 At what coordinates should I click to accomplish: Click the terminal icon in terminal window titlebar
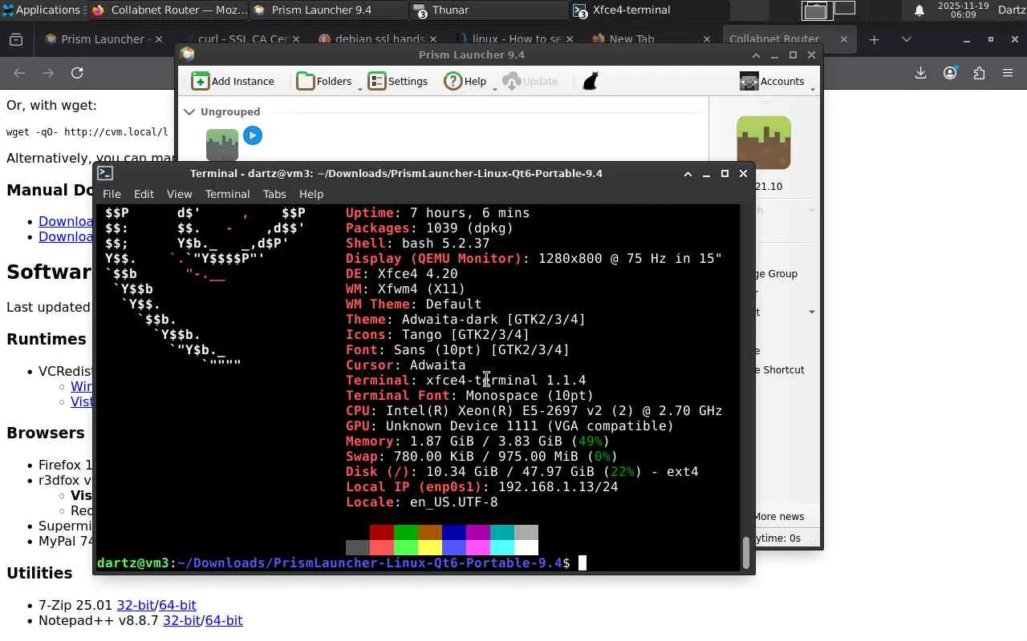click(x=105, y=173)
